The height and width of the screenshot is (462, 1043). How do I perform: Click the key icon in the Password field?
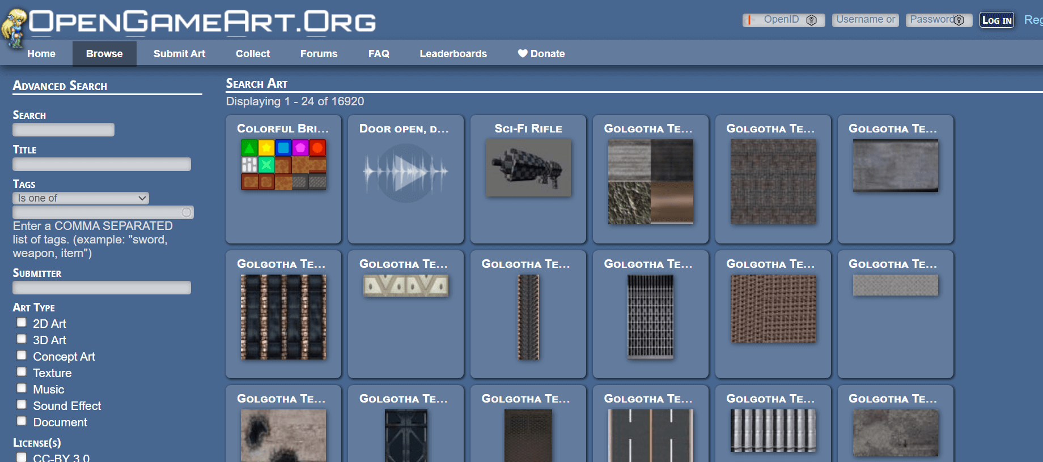(959, 20)
